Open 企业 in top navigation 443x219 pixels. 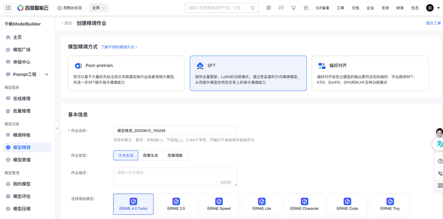tap(370, 8)
